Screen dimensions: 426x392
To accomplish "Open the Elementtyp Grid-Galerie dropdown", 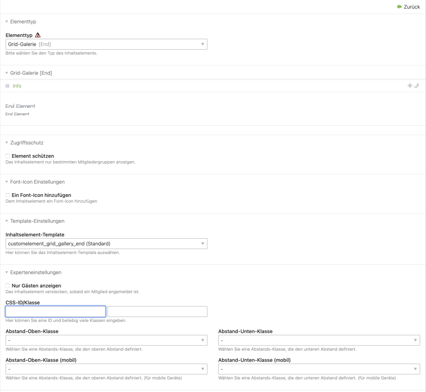I will coord(106,44).
